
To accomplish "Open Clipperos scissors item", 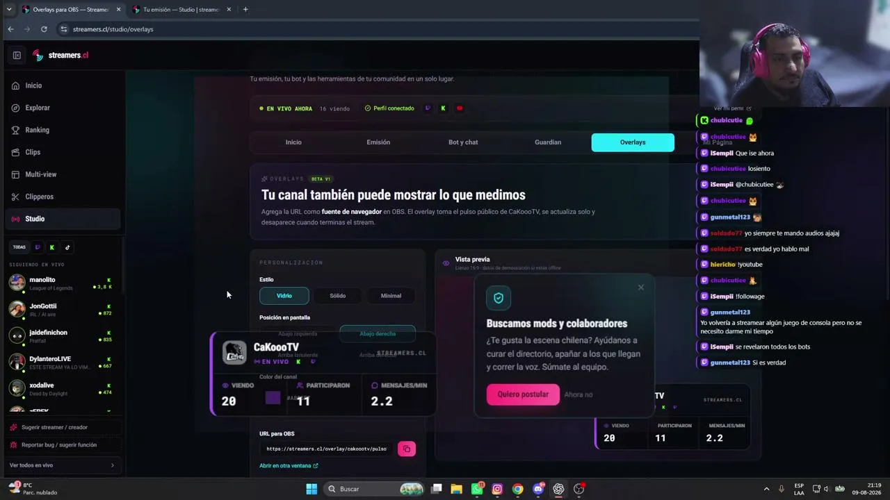I will 63,197.
